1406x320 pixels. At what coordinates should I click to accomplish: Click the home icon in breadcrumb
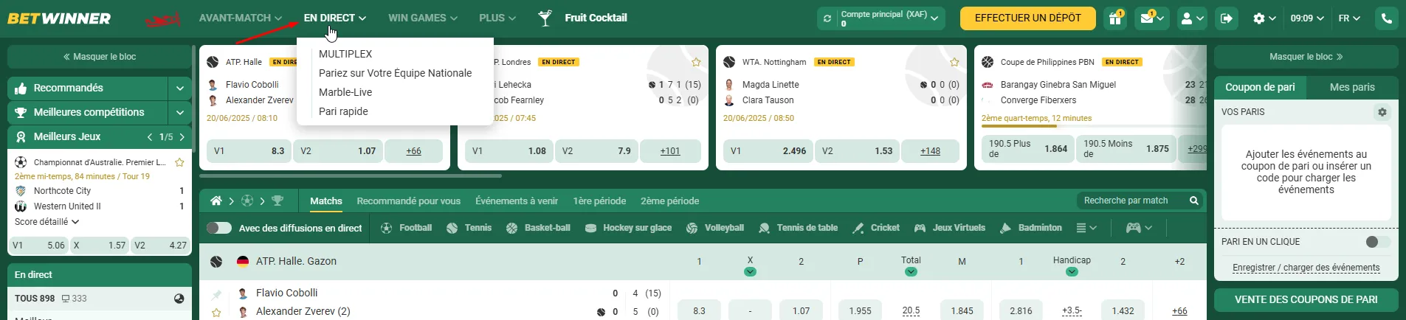pyautogui.click(x=216, y=201)
